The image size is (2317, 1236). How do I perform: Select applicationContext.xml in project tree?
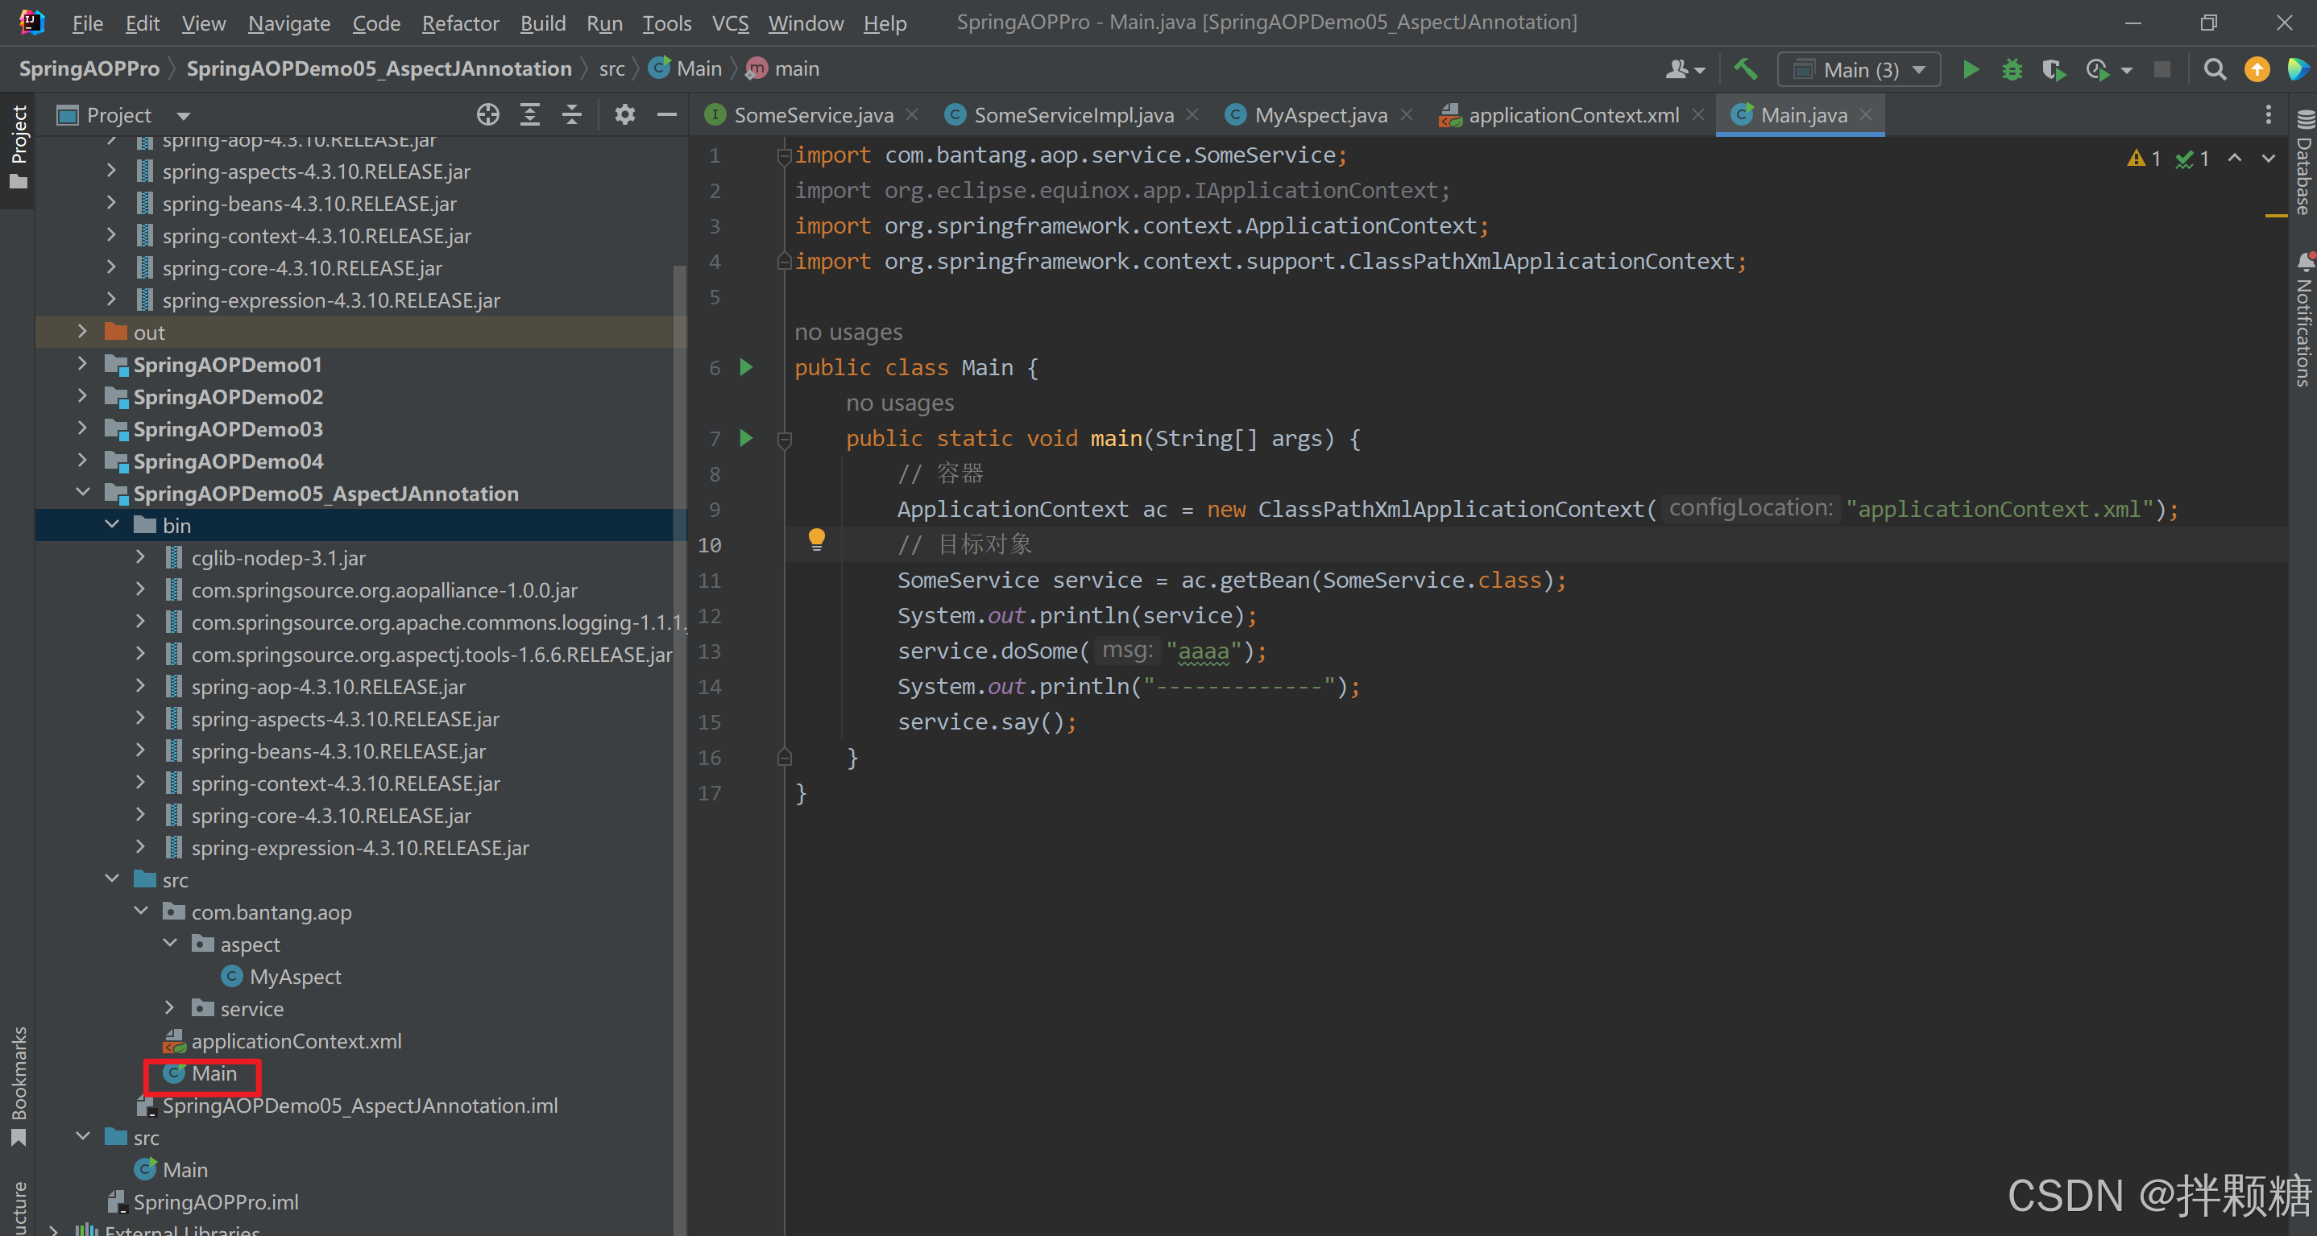[295, 1041]
